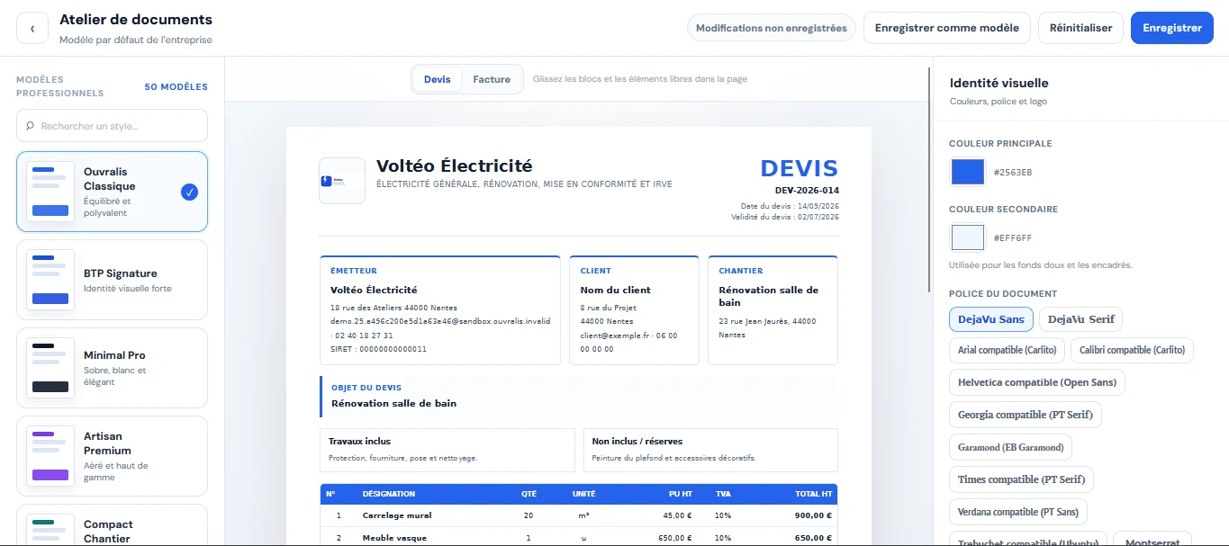Viewport: 1229px width, 546px height.
Task: Select the BTP Signature template
Action: [112, 280]
